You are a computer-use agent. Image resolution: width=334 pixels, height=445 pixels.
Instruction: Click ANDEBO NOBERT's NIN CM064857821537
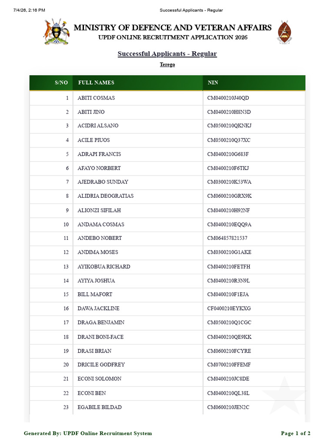[x=227, y=238]
